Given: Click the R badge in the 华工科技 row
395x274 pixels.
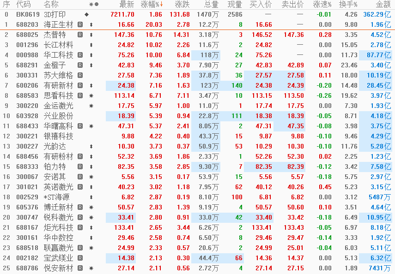Looking at the screenshot, I should point(80,55).
